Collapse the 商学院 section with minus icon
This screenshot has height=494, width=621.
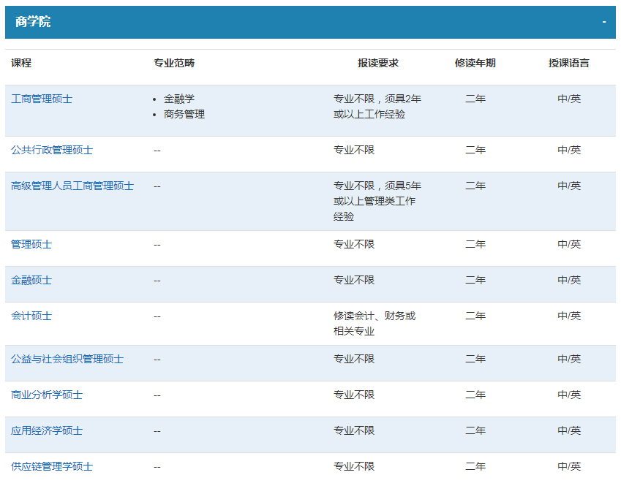pyautogui.click(x=604, y=22)
